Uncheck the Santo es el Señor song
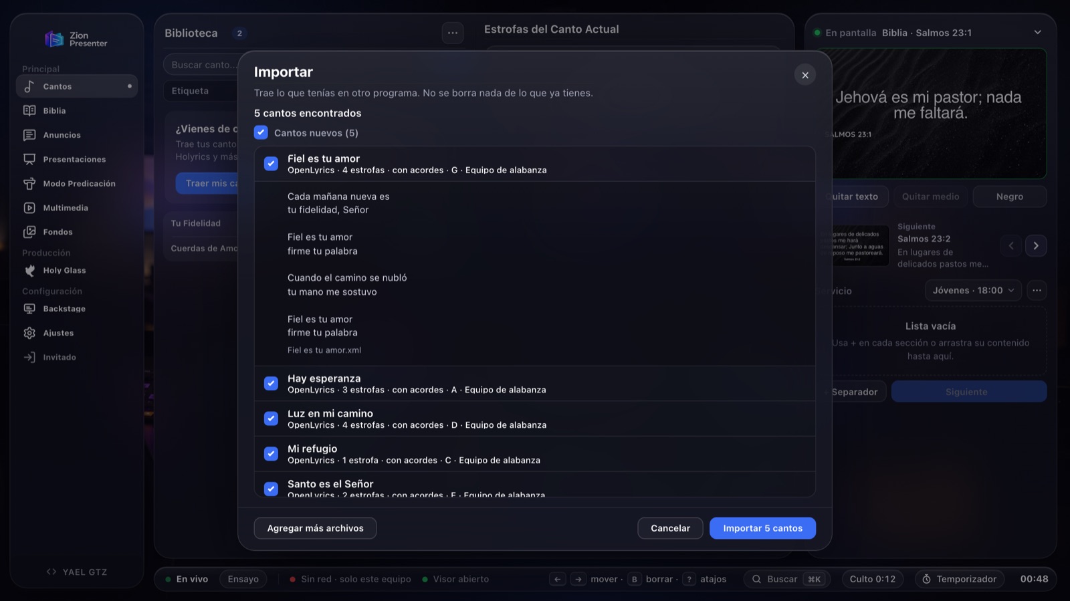1070x601 pixels. [x=271, y=489]
